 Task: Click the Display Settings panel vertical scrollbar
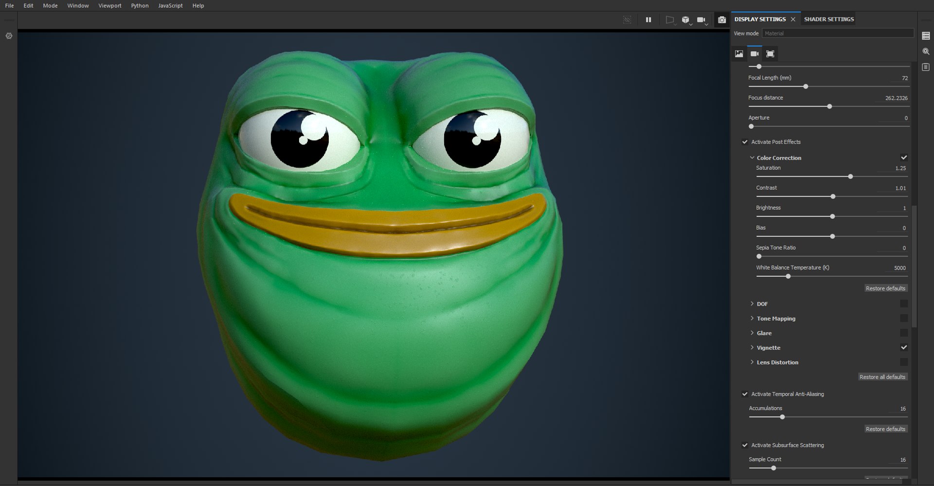tap(914, 266)
